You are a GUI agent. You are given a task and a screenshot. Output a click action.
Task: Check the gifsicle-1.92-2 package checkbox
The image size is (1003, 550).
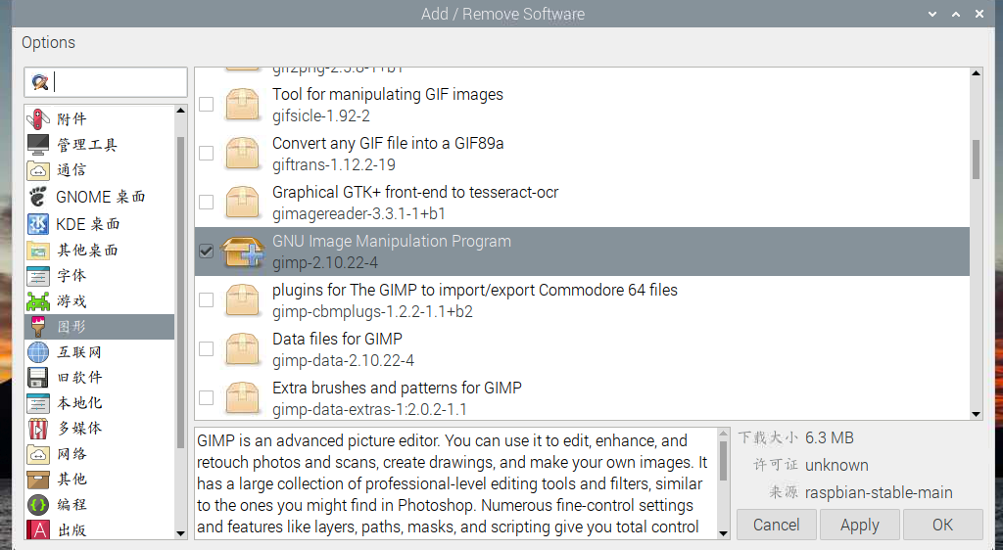click(x=206, y=104)
